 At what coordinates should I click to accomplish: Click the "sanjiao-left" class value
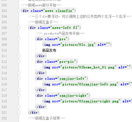coord(72,79)
